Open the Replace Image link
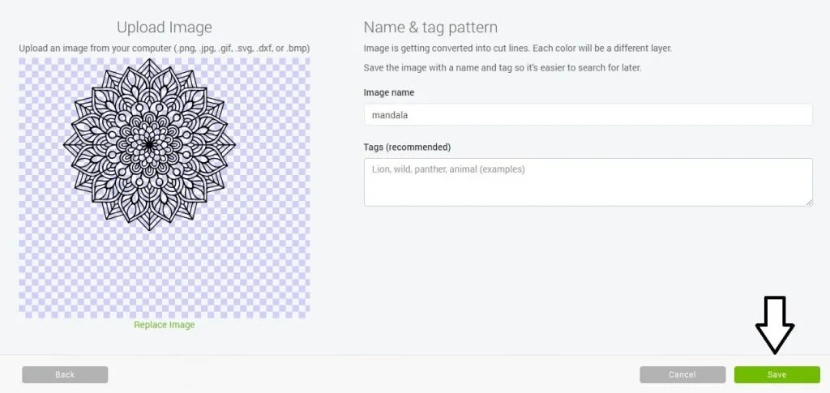 pos(164,325)
